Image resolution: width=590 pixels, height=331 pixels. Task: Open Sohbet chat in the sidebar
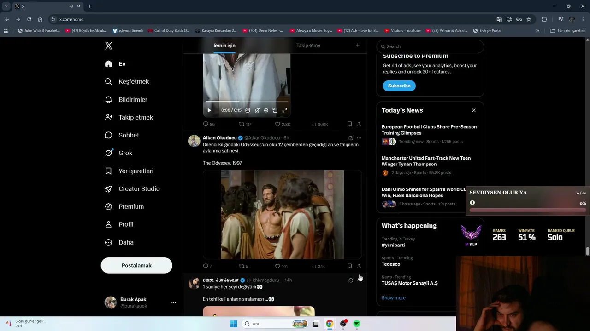point(122,135)
